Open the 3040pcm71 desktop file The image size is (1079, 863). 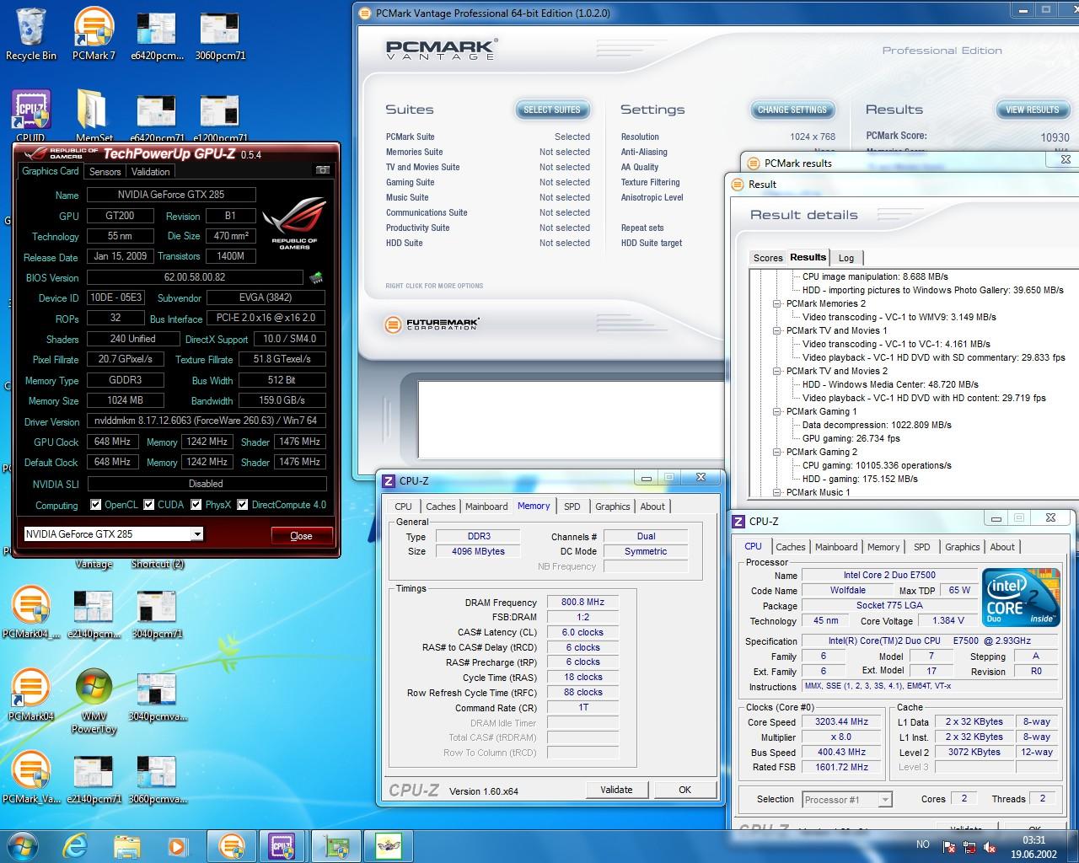tap(157, 613)
